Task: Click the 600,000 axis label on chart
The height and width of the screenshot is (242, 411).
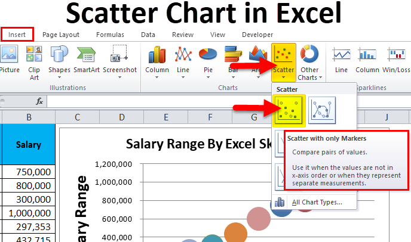Action: (x=117, y=219)
